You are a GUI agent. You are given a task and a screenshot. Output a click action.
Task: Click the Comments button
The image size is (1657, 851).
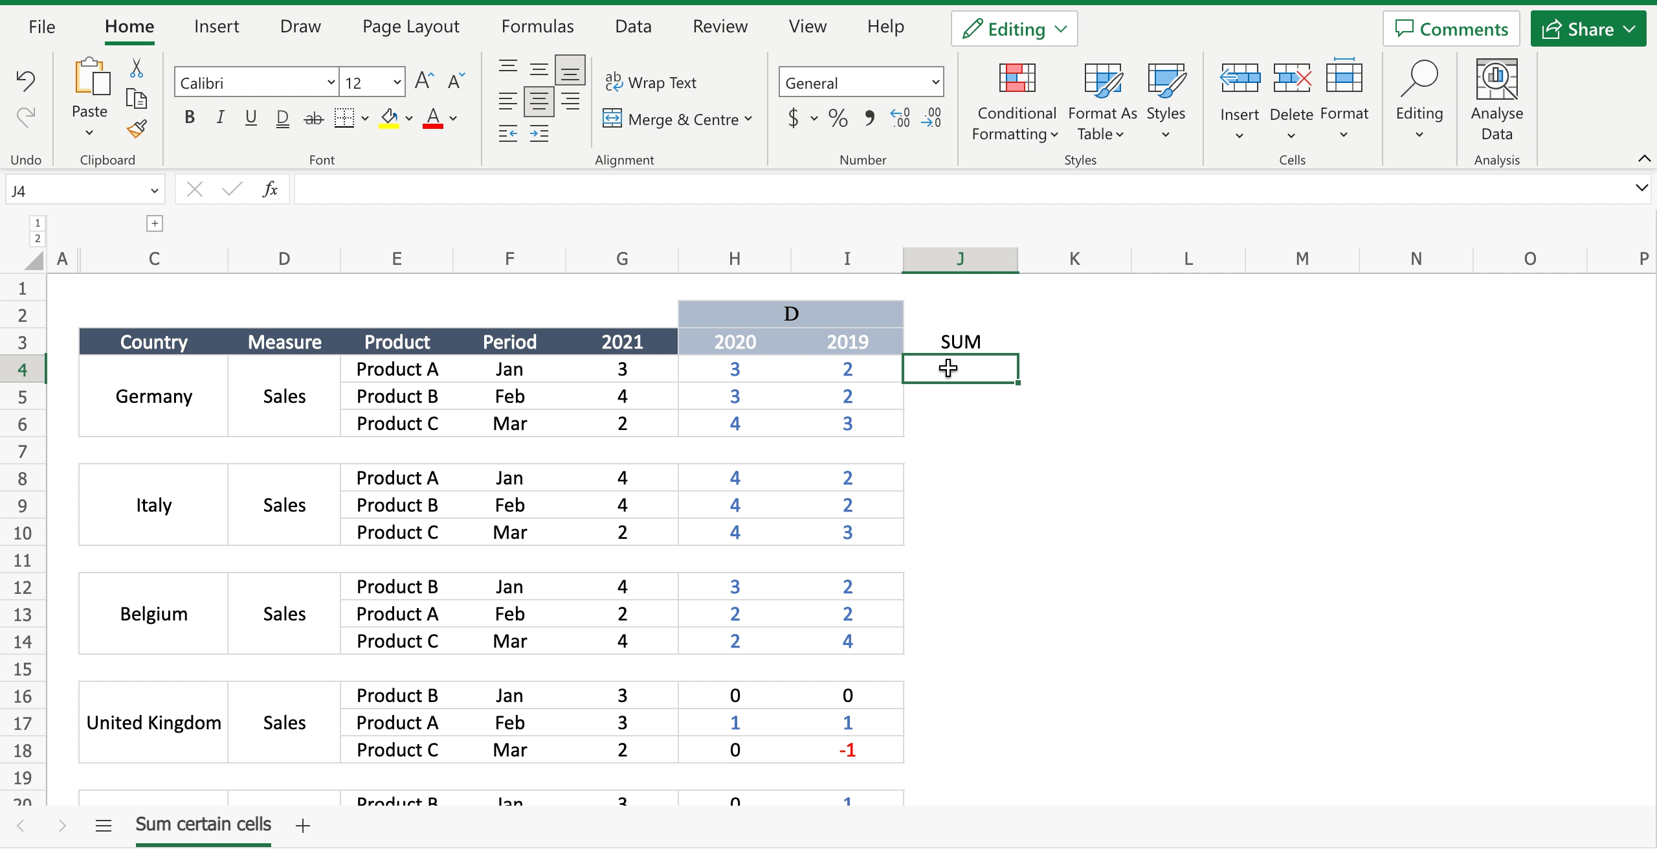click(x=1452, y=28)
